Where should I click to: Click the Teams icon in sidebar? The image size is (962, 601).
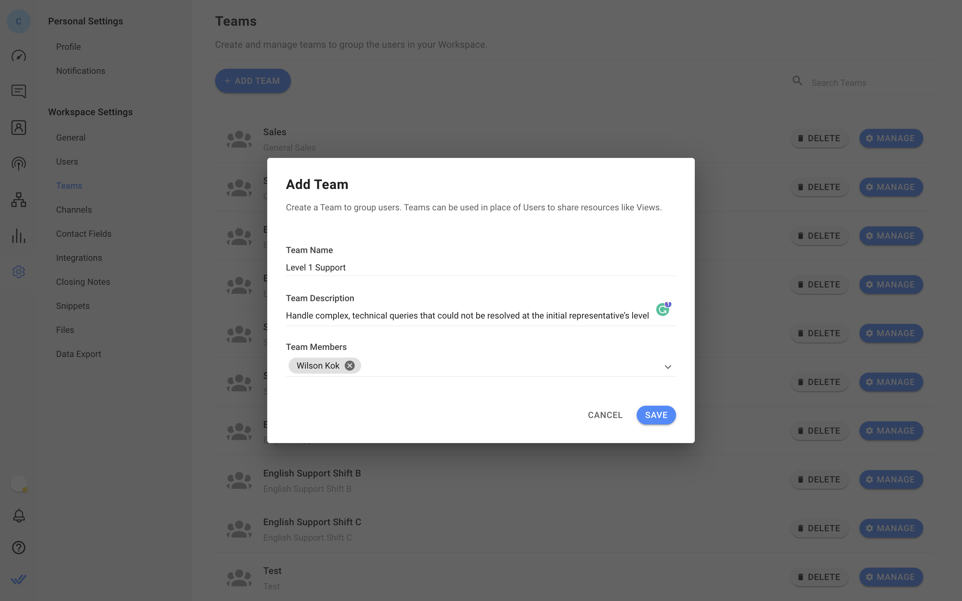19,200
